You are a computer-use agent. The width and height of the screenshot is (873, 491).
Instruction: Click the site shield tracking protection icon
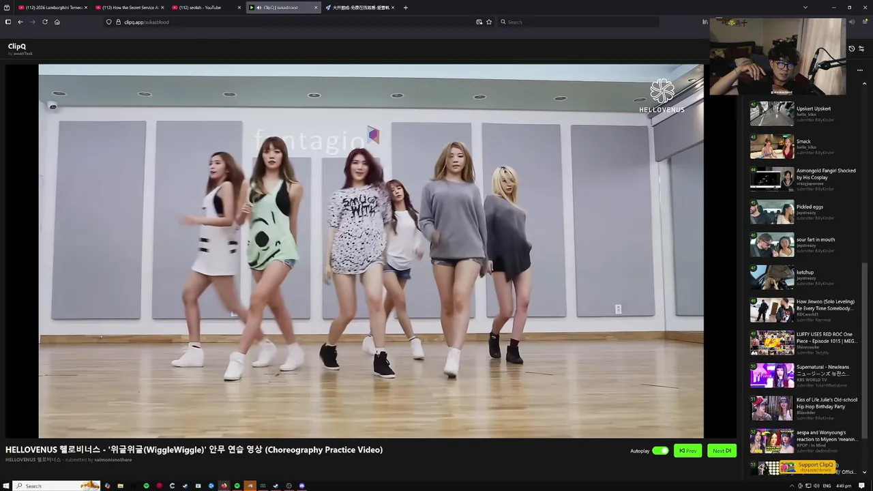coord(108,22)
